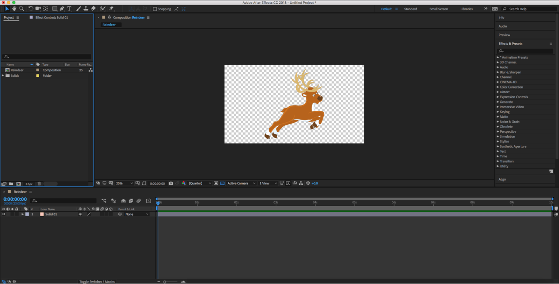Select the Libraries workspace
The width and height of the screenshot is (559, 284).
coord(466,9)
